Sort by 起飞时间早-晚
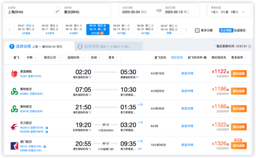Screen dimensions: 256x158 click(197, 58)
